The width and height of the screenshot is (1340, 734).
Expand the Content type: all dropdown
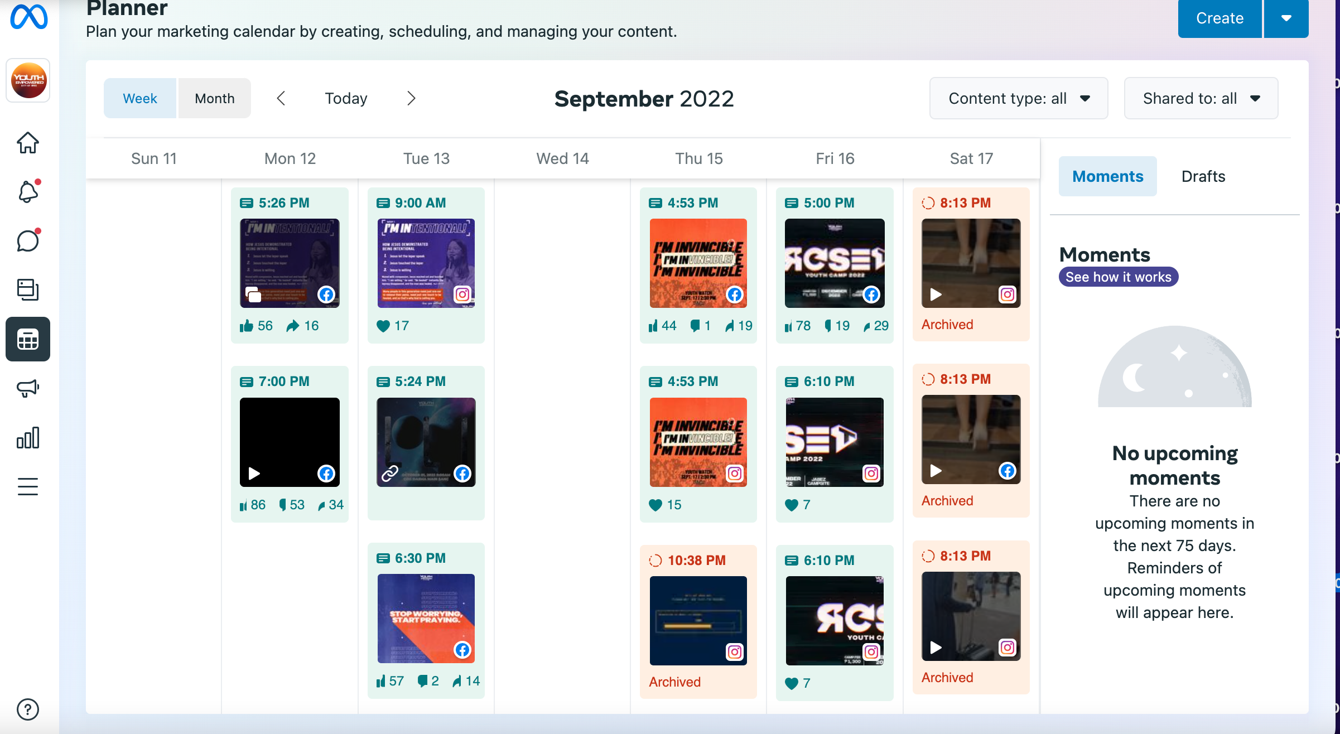pos(1019,98)
